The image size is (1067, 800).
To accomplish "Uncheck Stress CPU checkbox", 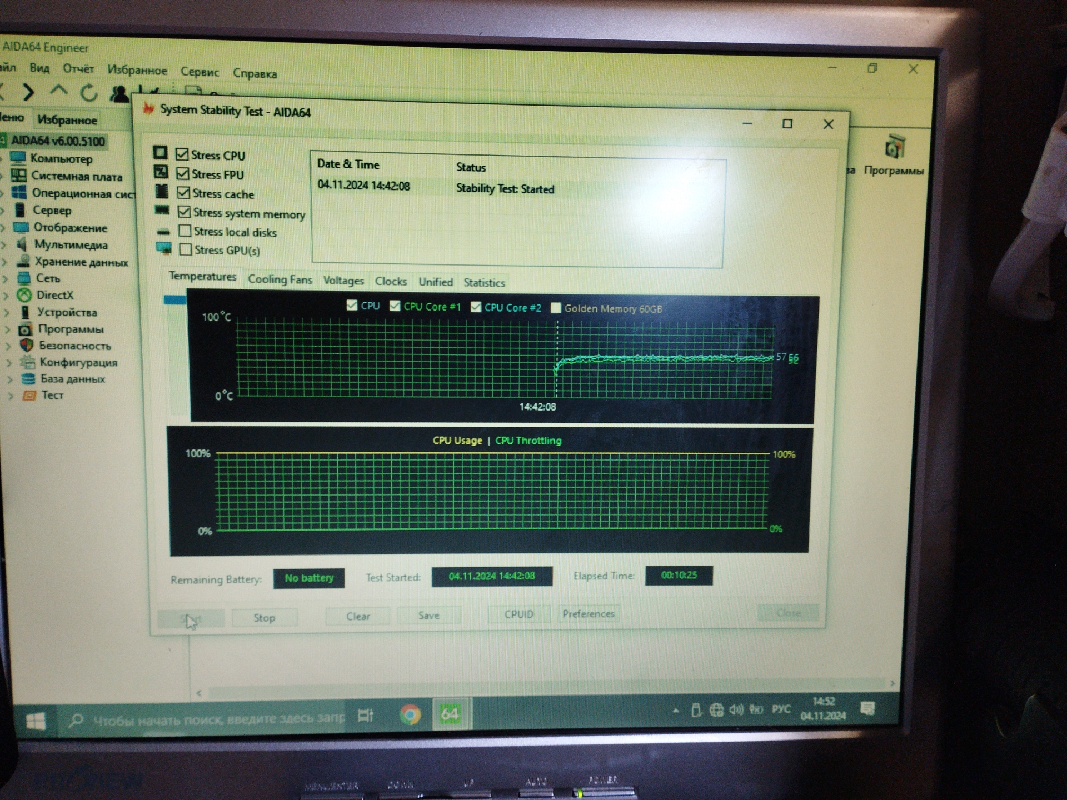I will (182, 154).
